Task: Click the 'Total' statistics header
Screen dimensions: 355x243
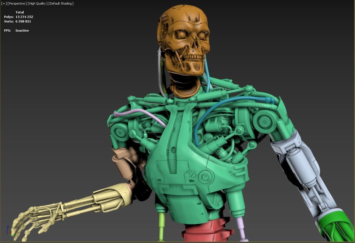Action: point(20,12)
